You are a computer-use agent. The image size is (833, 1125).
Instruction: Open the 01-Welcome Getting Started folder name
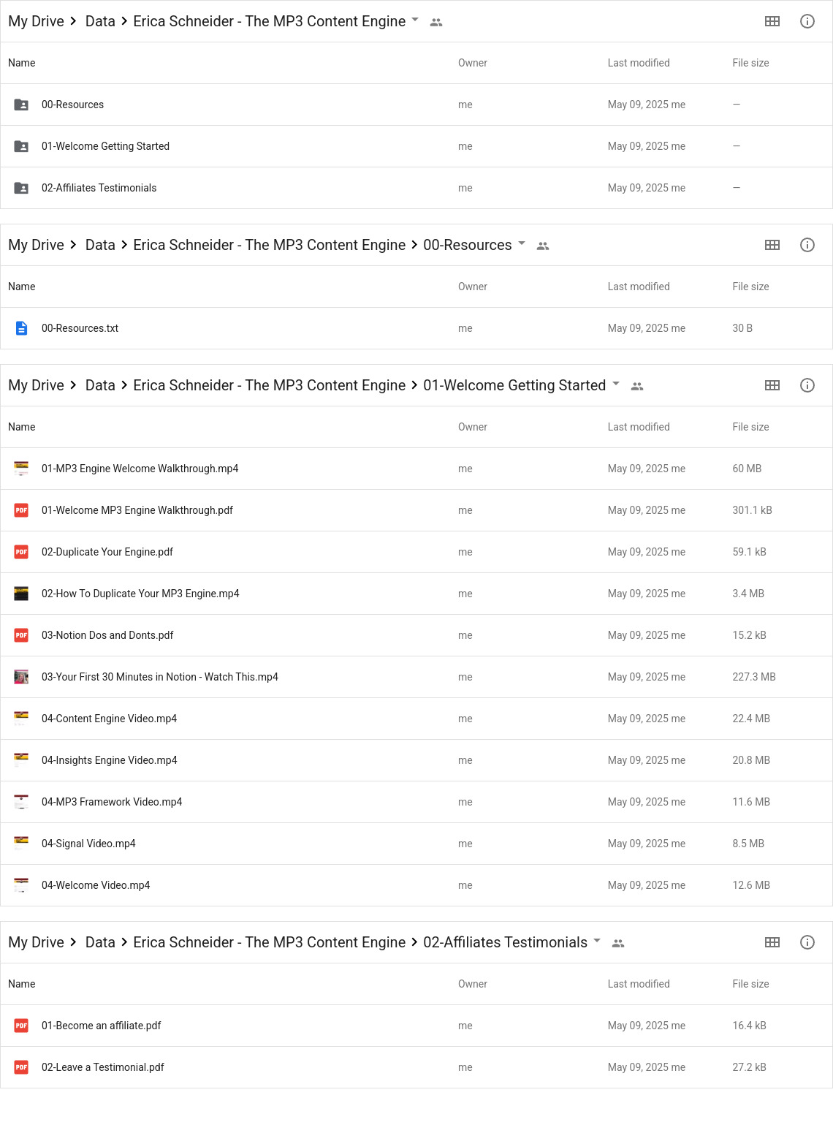105,146
